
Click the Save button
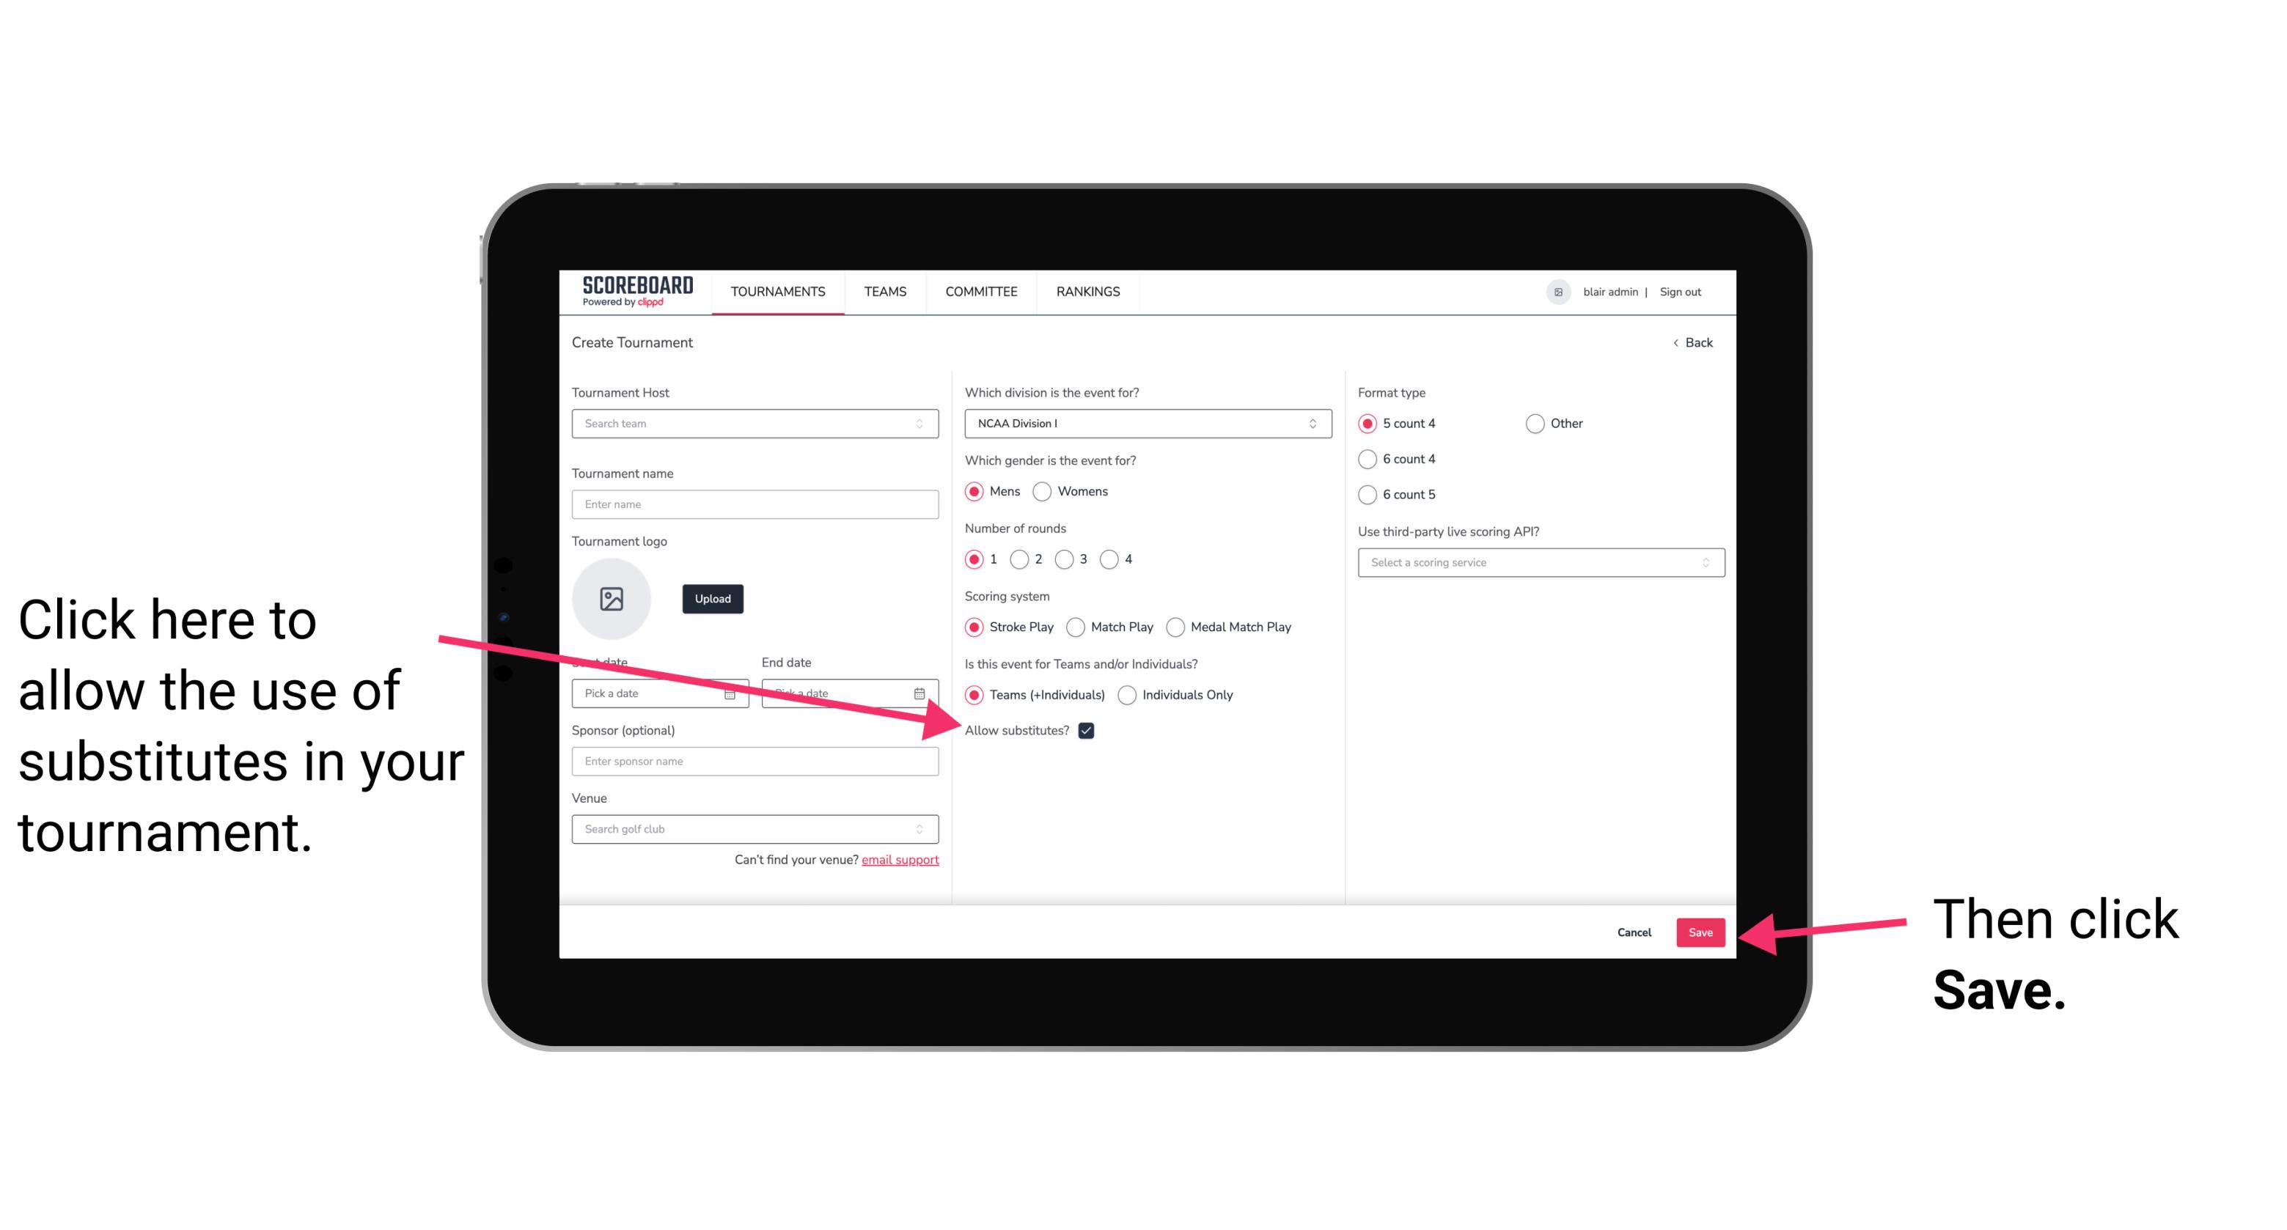click(1701, 930)
